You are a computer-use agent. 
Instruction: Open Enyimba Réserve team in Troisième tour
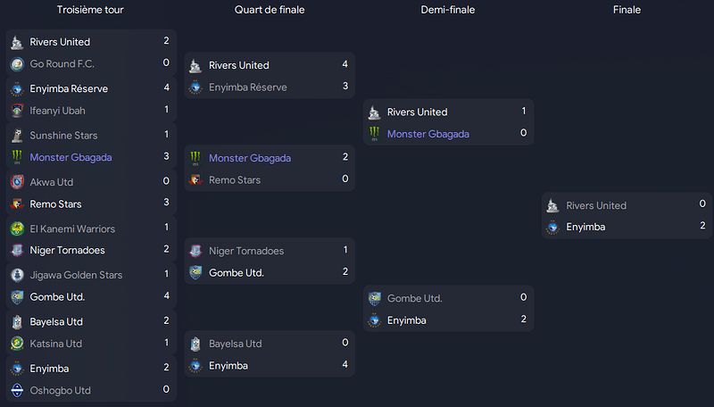point(69,88)
